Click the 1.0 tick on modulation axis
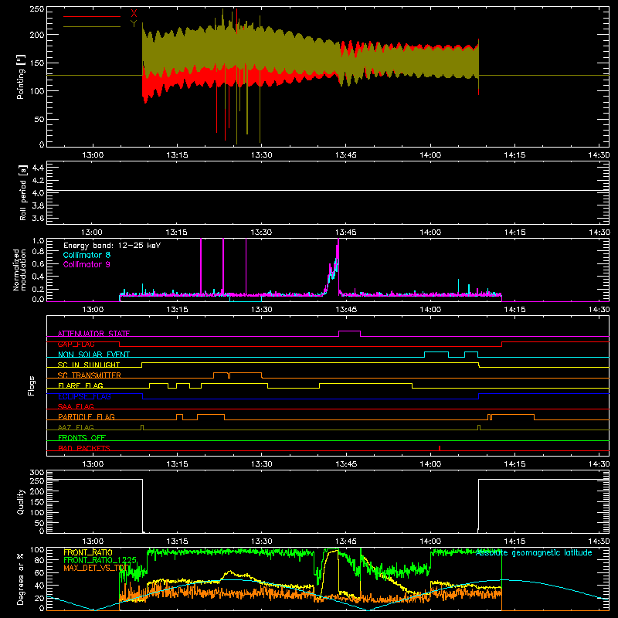 pyautogui.click(x=38, y=241)
